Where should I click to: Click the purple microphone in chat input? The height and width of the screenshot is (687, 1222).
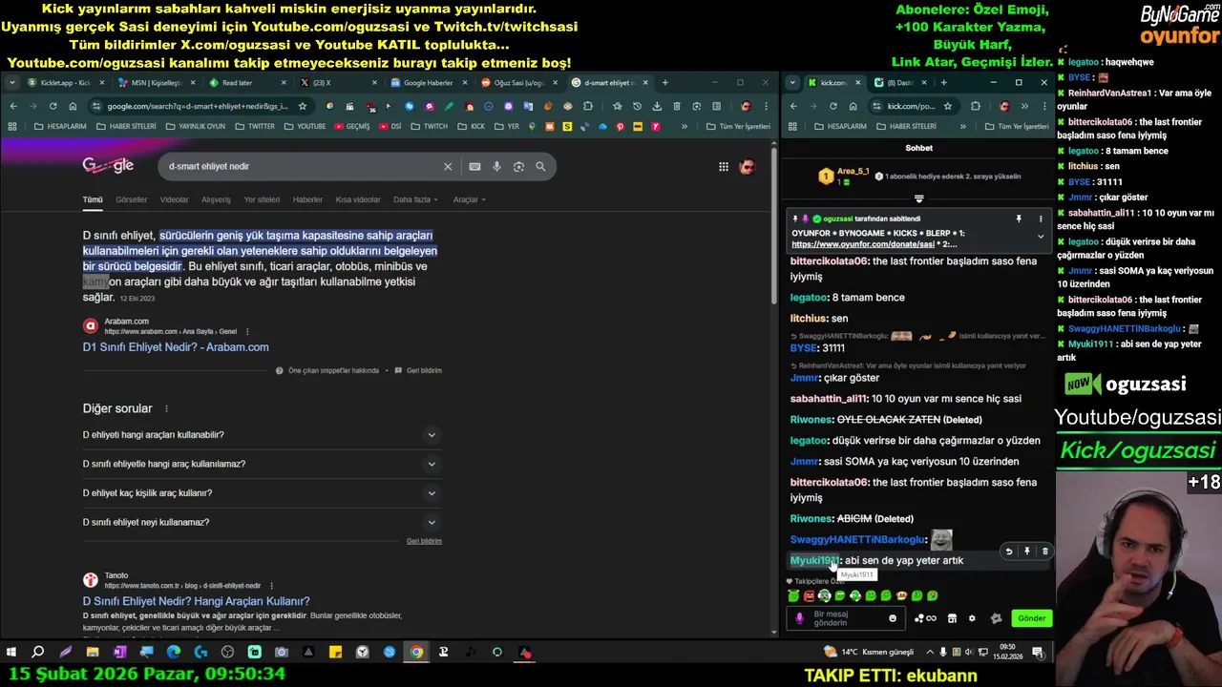(x=800, y=618)
